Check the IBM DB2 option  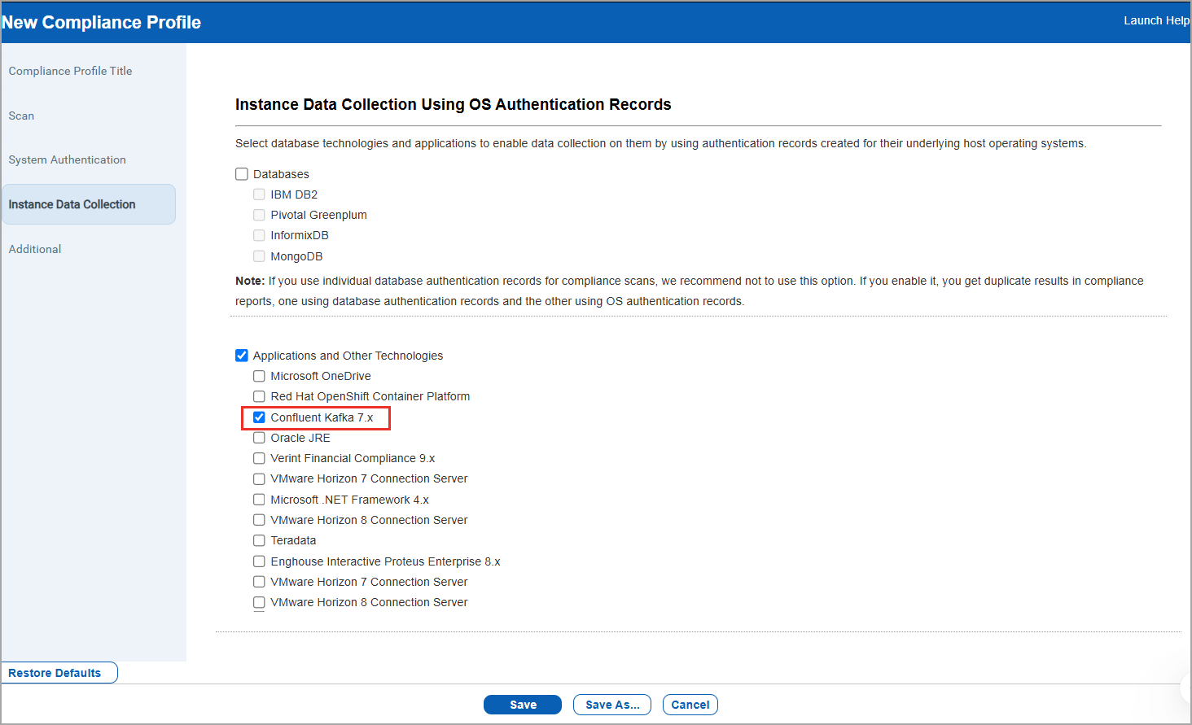(x=259, y=194)
